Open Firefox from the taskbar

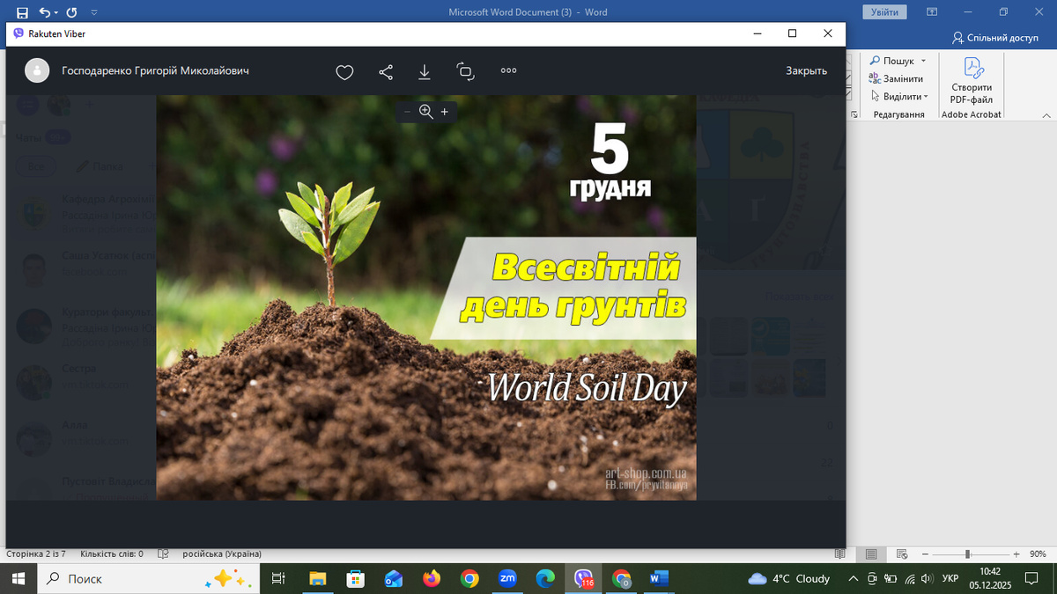click(x=431, y=578)
